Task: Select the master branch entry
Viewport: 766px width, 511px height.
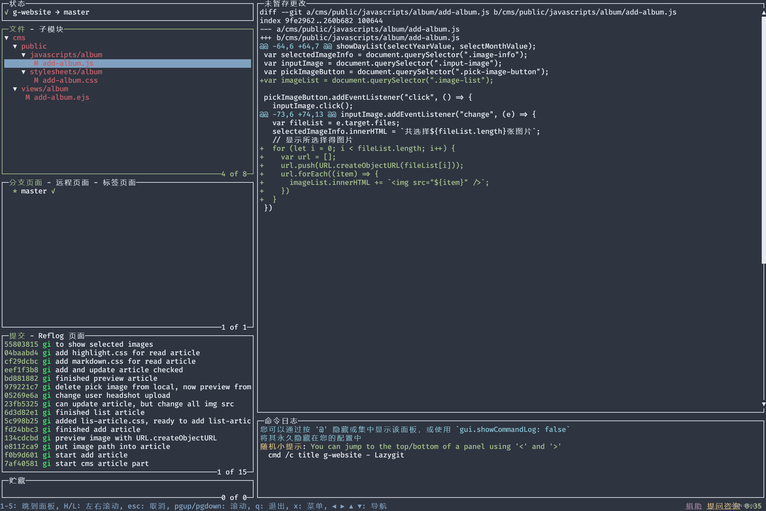Action: click(34, 191)
